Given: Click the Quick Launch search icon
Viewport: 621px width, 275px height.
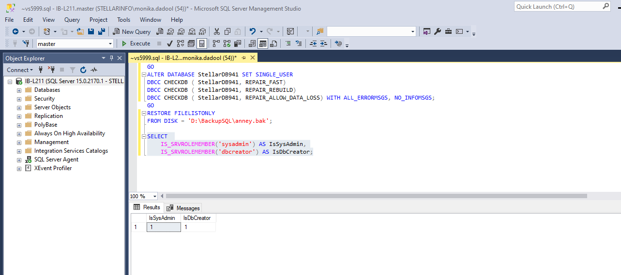Looking at the screenshot, I should pos(606,6).
